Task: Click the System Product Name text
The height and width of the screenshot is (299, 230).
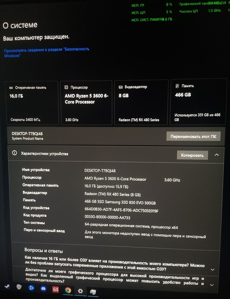Action: click(x=28, y=139)
